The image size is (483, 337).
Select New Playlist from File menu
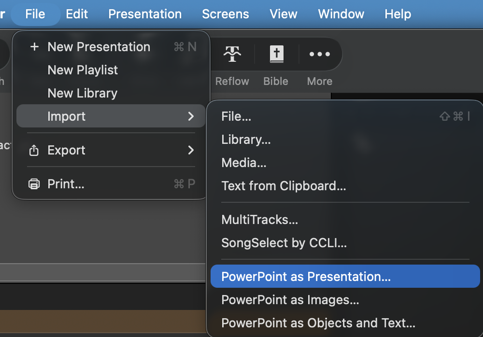(x=83, y=70)
